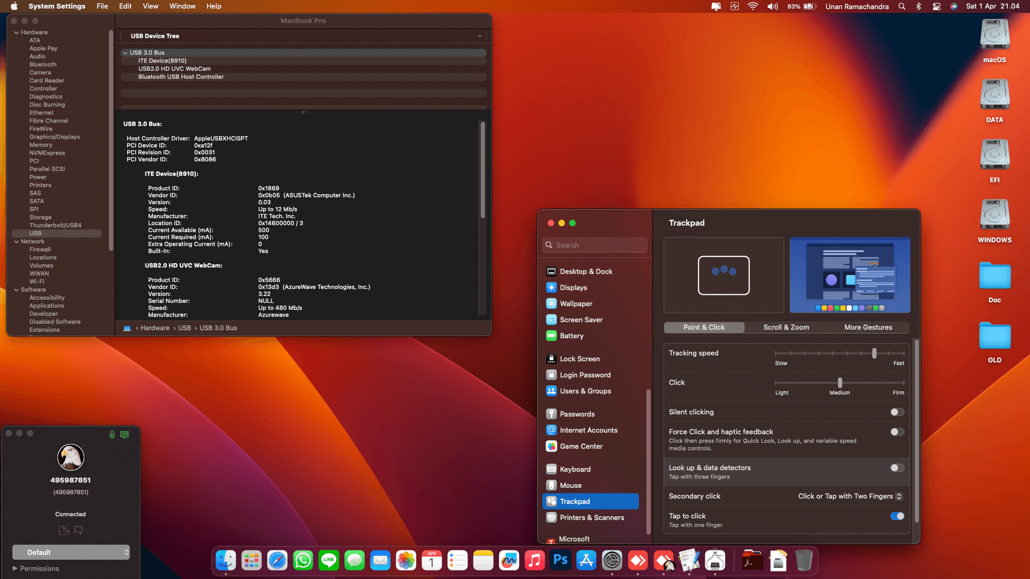Click the Bluetooth status icon in menu bar
This screenshot has height=579, width=1030.
point(918,6)
